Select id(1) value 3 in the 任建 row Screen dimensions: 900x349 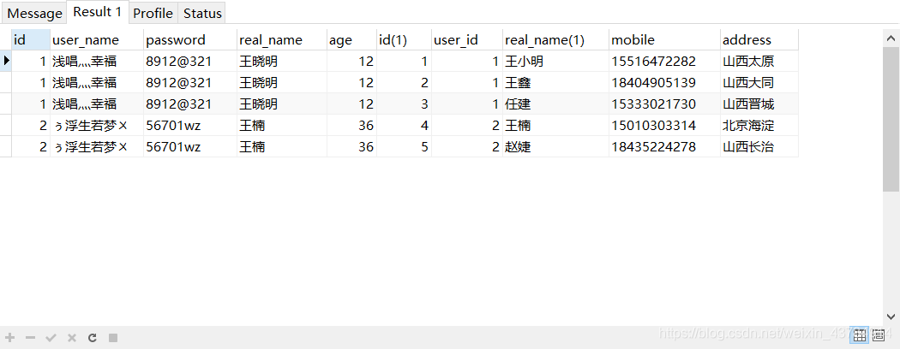click(x=404, y=104)
